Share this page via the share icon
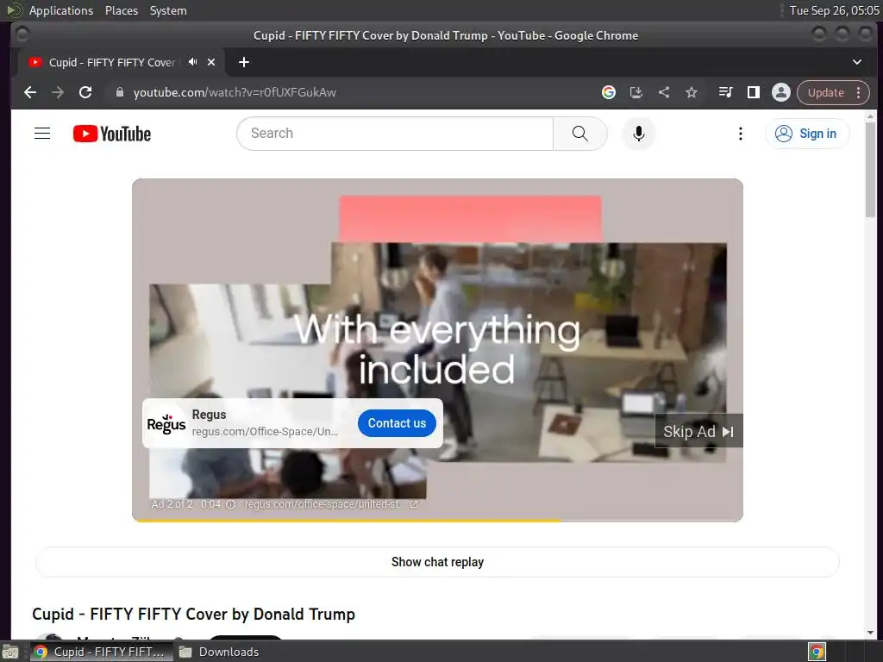883x662 pixels. (664, 92)
